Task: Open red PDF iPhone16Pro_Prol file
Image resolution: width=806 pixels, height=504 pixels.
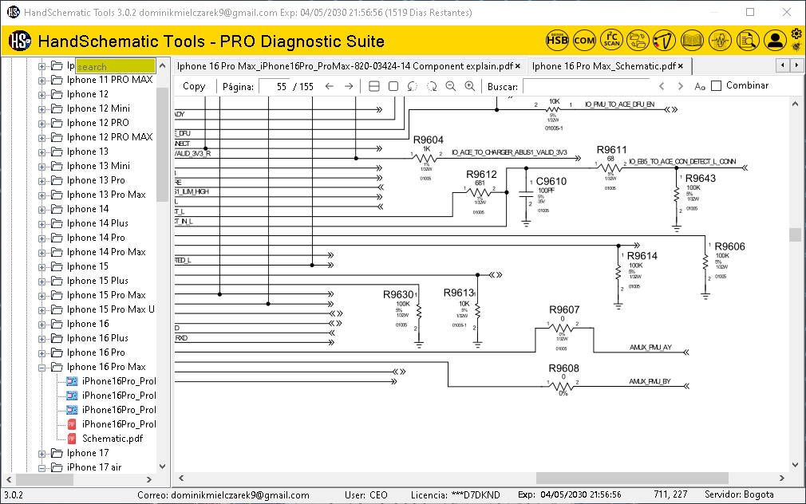Action: 119,424
